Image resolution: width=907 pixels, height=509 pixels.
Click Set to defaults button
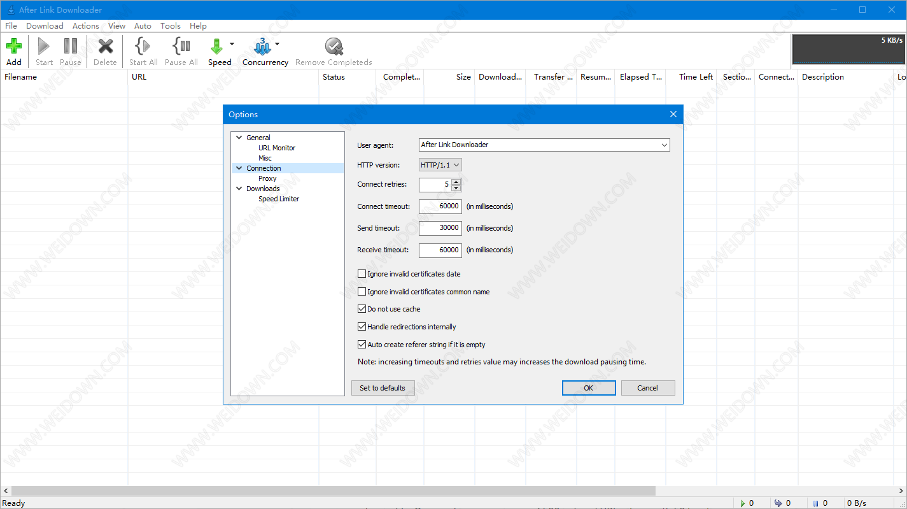tap(383, 388)
